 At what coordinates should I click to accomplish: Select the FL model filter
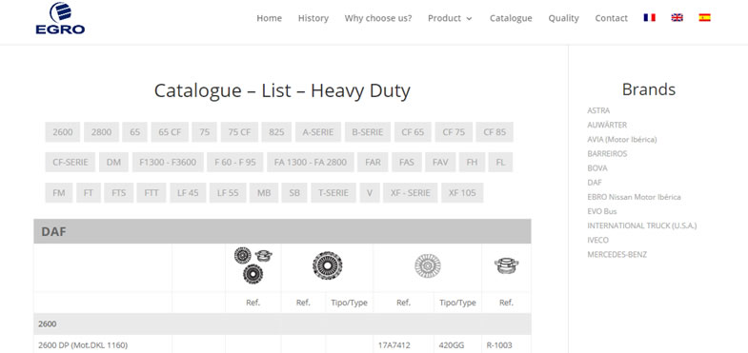[500, 162]
